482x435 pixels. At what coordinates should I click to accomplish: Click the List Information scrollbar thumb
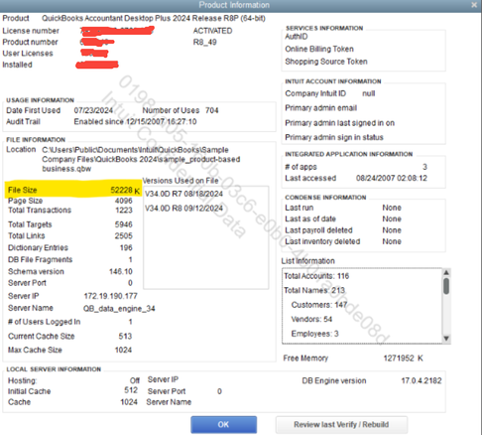tap(446, 286)
